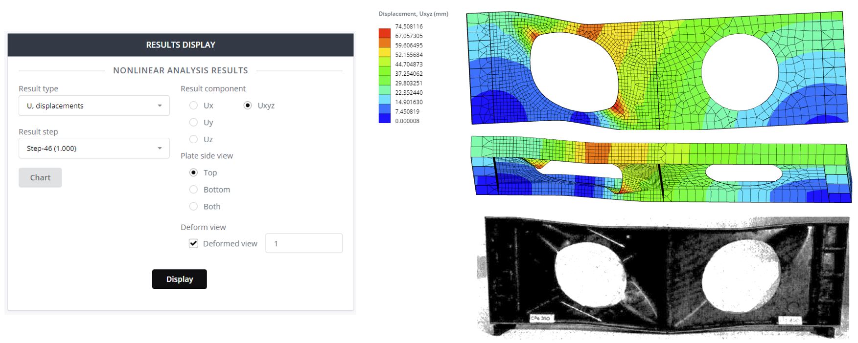Viewport: 858px width, 343px height.
Task: Choose Both plate side view
Action: coord(193,206)
